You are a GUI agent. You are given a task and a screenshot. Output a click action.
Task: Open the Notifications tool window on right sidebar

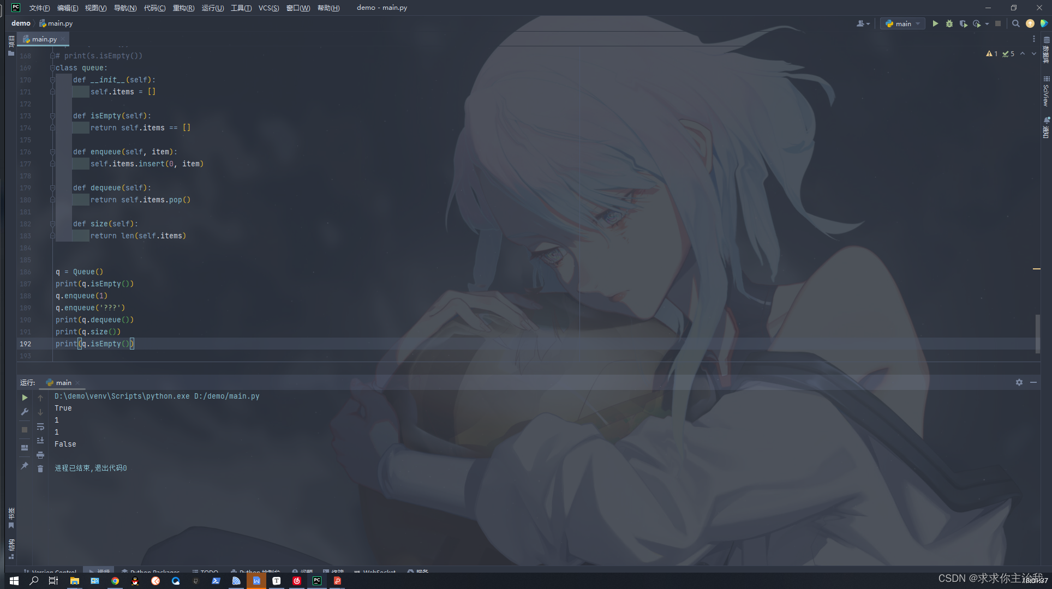[x=1046, y=128]
